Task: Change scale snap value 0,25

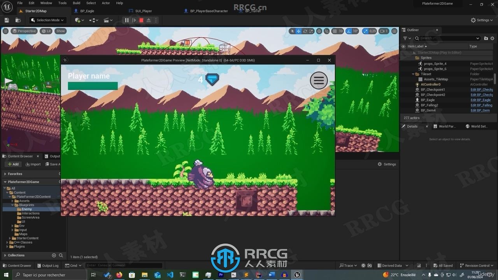Action: [373, 31]
